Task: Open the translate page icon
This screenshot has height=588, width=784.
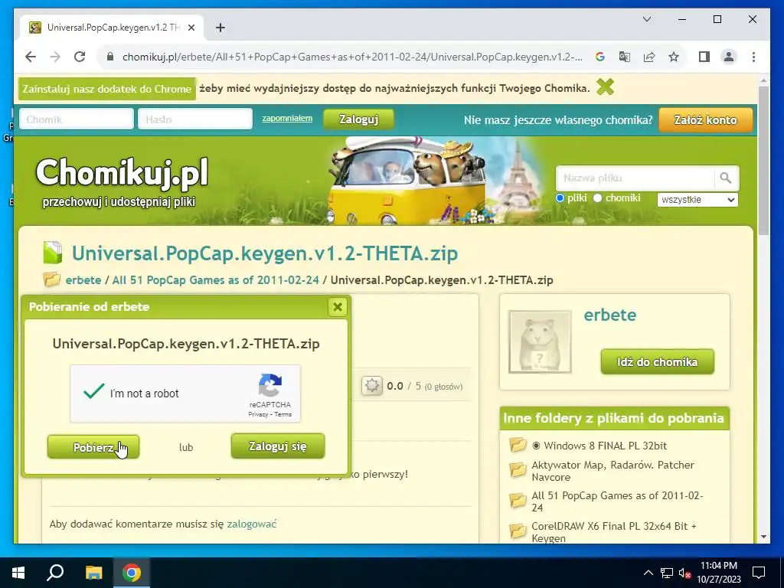Action: click(x=625, y=57)
